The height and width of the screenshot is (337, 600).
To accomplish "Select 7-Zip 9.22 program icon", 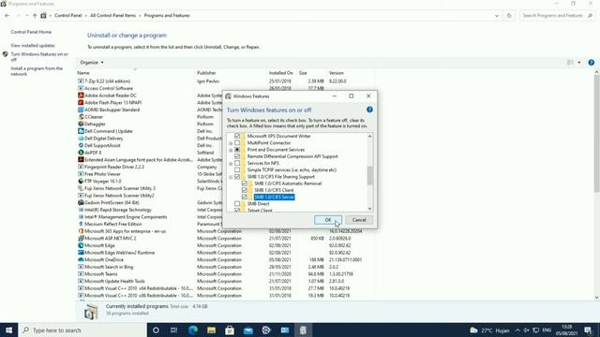I will (x=81, y=81).
